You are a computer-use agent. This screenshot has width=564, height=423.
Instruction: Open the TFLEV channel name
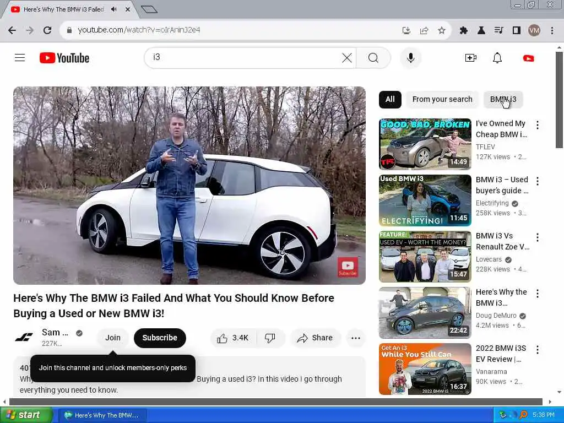click(485, 147)
